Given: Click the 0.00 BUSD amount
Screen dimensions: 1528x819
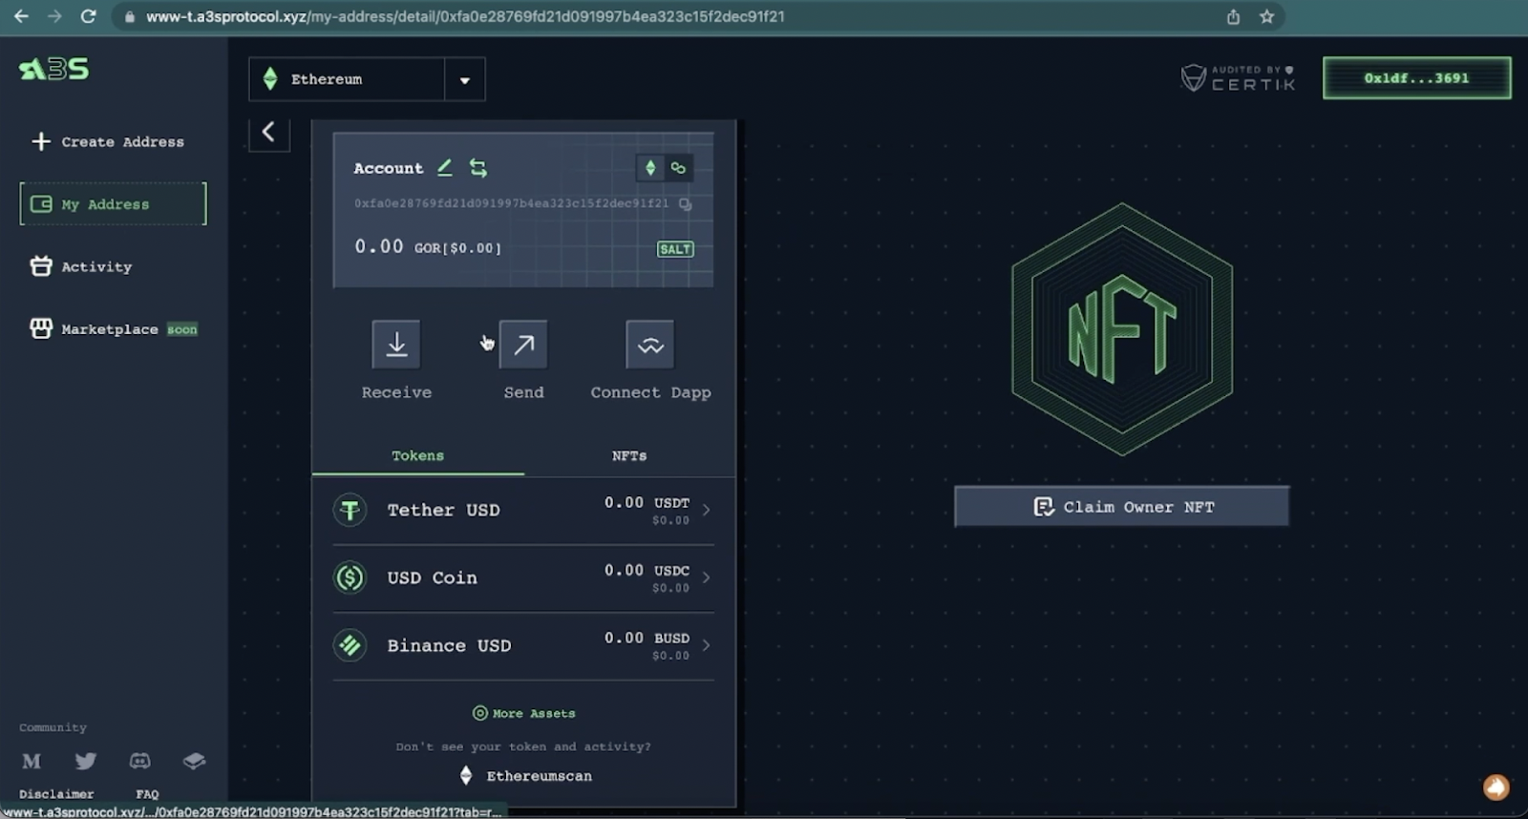Looking at the screenshot, I should point(647,638).
